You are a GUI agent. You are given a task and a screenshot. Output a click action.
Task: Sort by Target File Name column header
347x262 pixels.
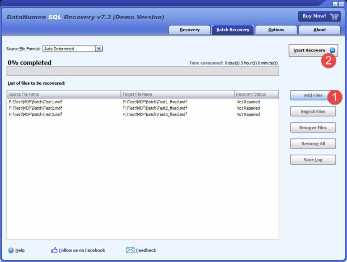point(178,94)
